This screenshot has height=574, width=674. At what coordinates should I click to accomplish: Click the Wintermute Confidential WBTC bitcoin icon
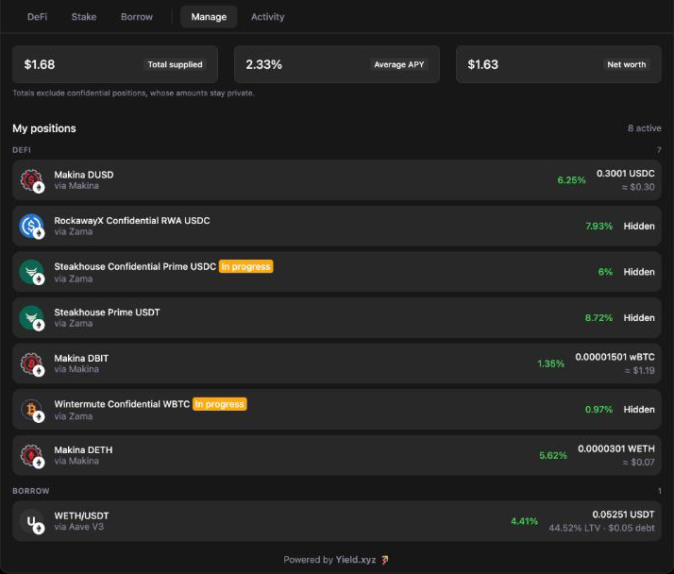[32, 410]
